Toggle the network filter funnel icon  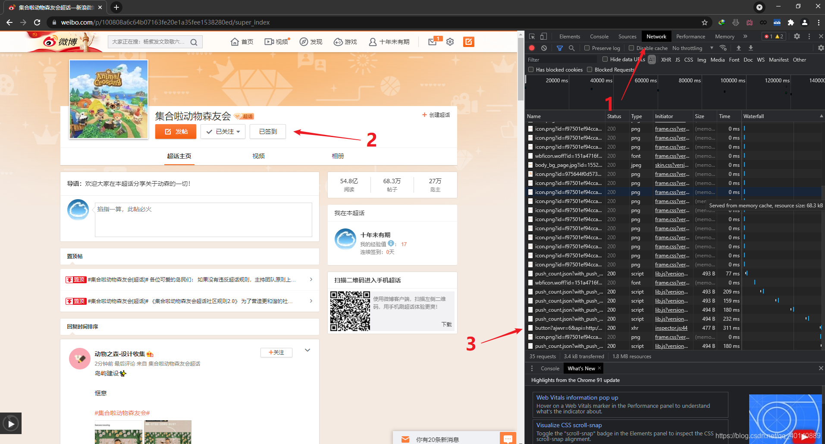[560, 48]
